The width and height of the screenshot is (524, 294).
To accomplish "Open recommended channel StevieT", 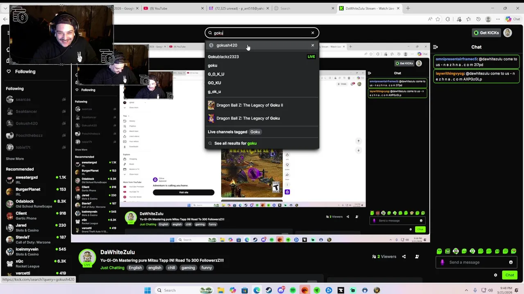I will pyautogui.click(x=36, y=239).
